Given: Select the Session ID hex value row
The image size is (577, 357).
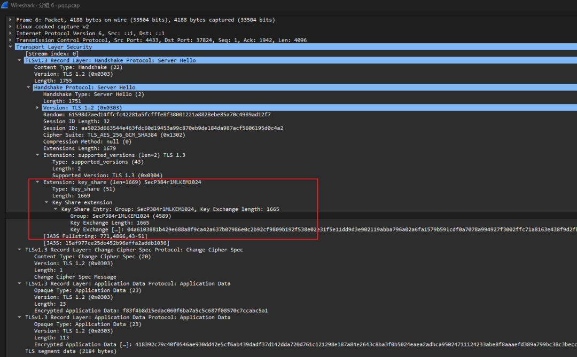Looking at the screenshot, I should coord(163,128).
